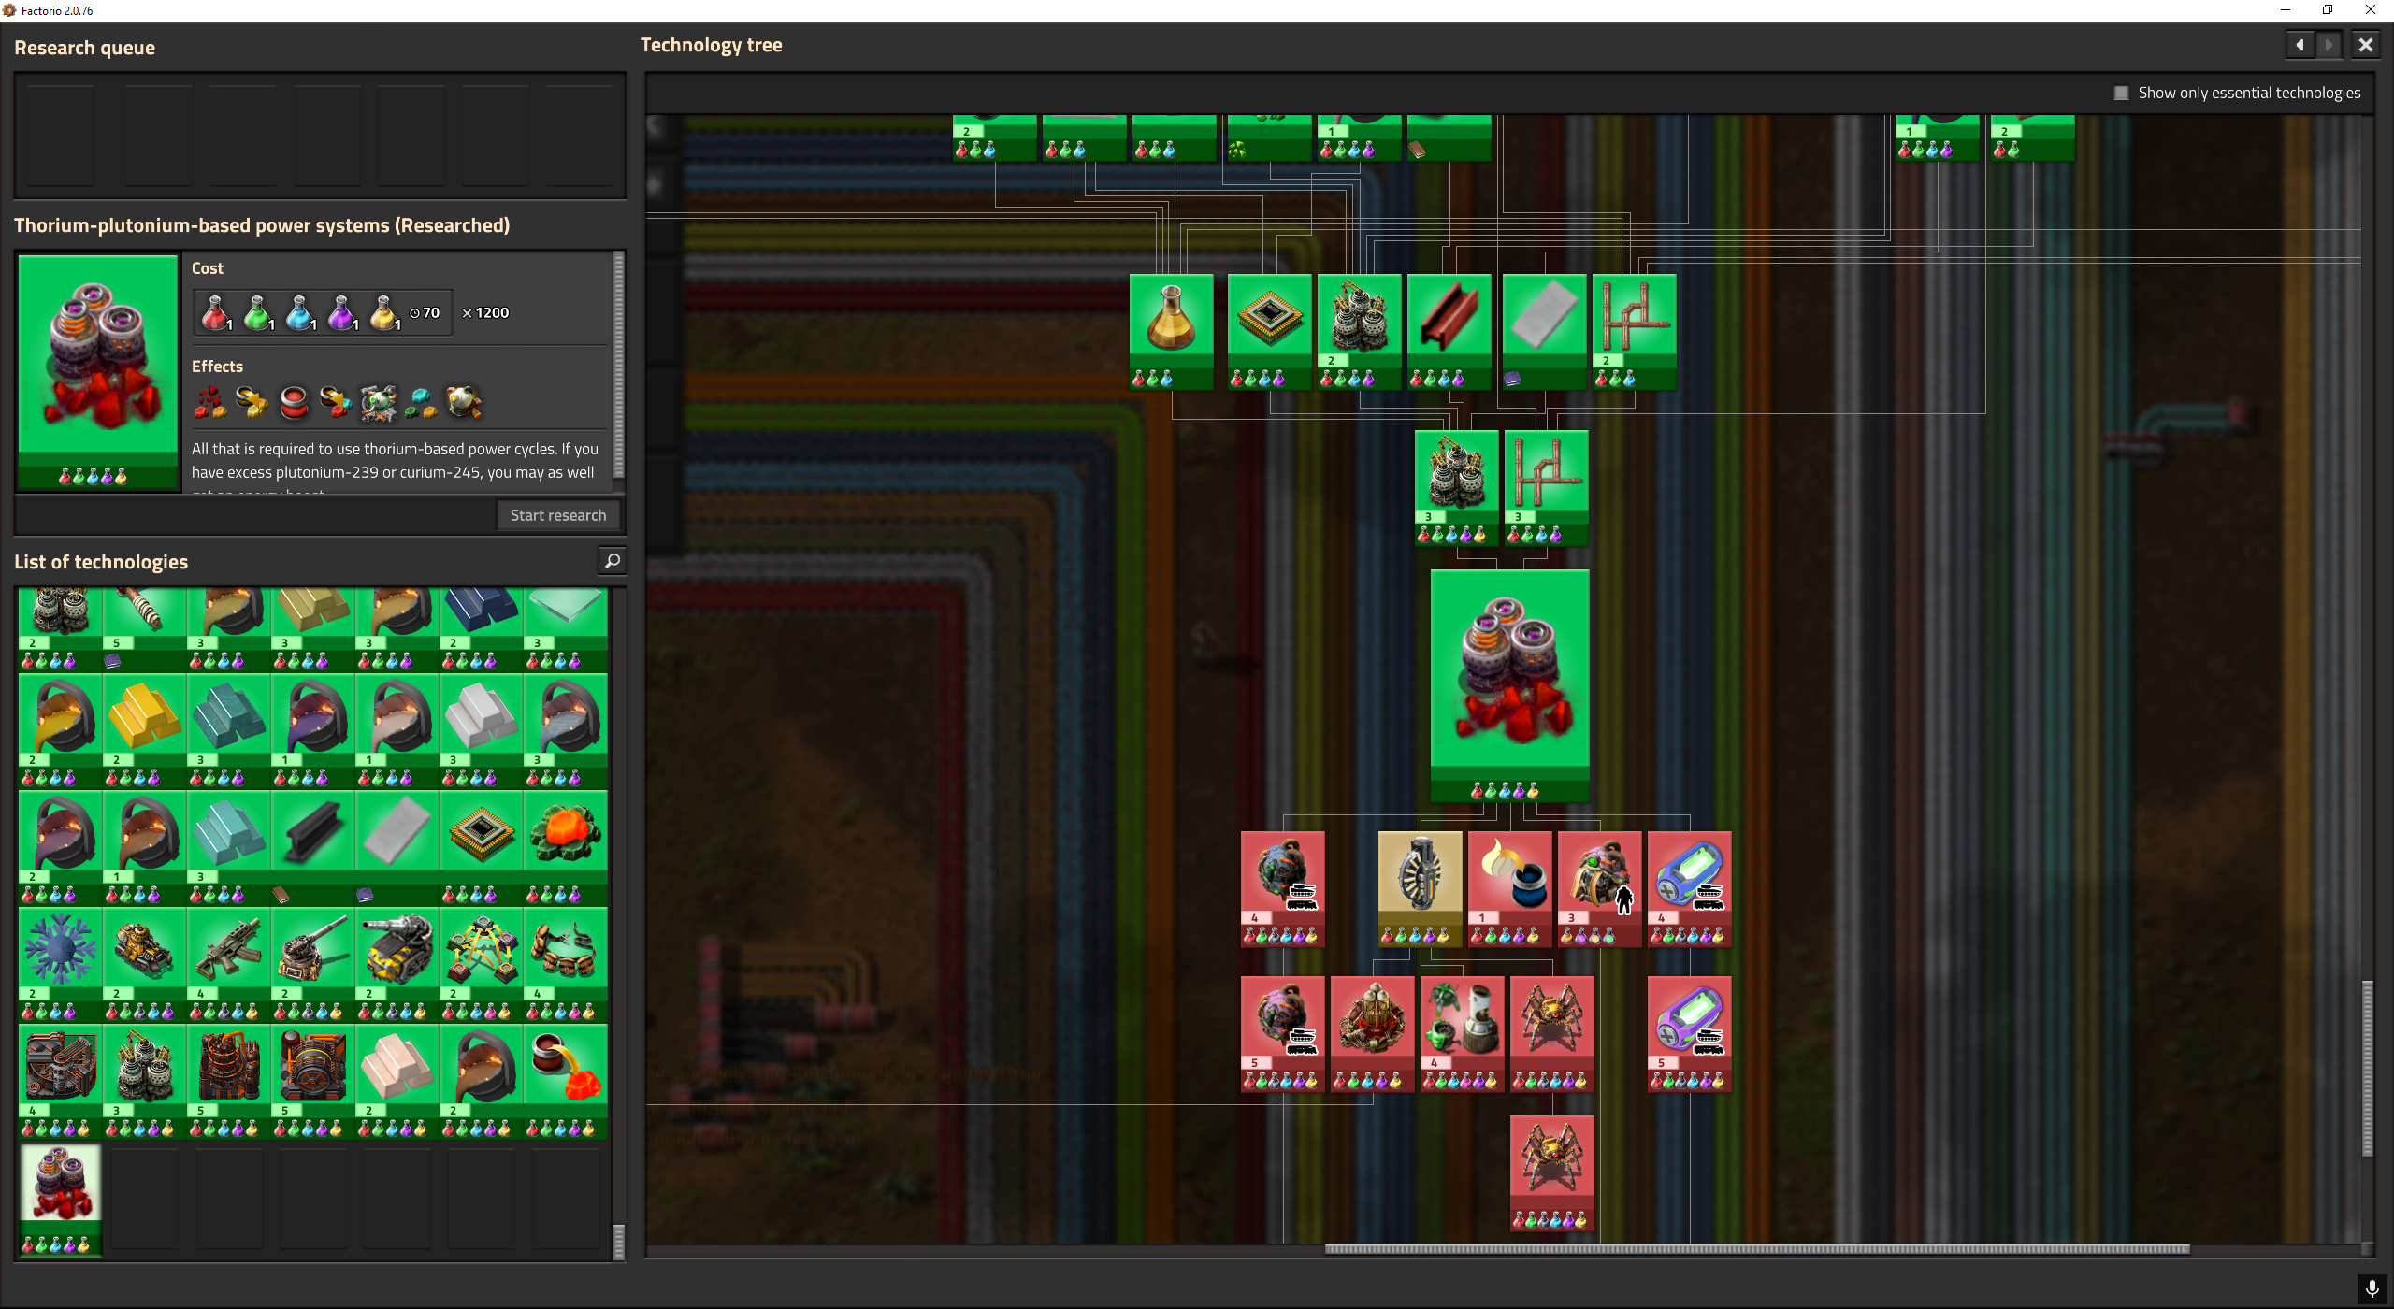
Task: Click the first effect icon under Effects
Action: (x=210, y=402)
